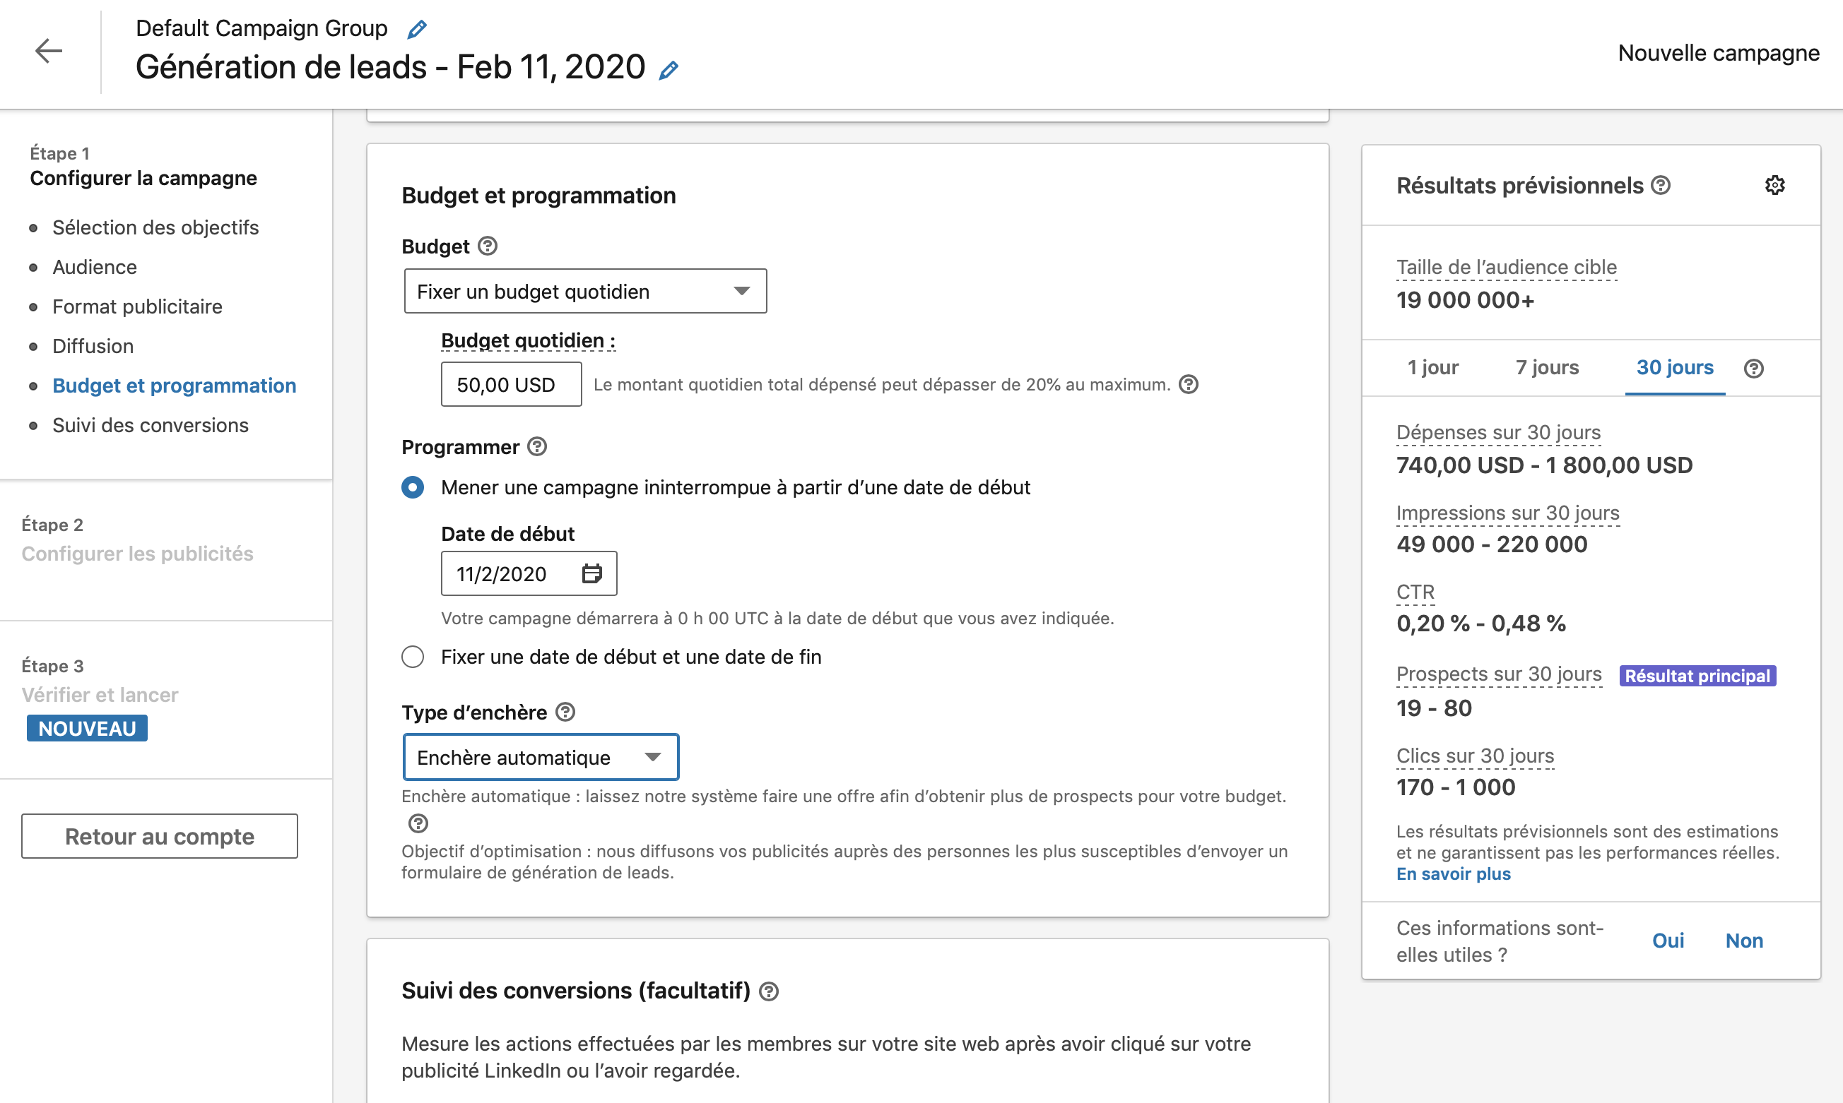Click Impressions sur 30 jours label
1843x1103 pixels.
pos(1507,513)
